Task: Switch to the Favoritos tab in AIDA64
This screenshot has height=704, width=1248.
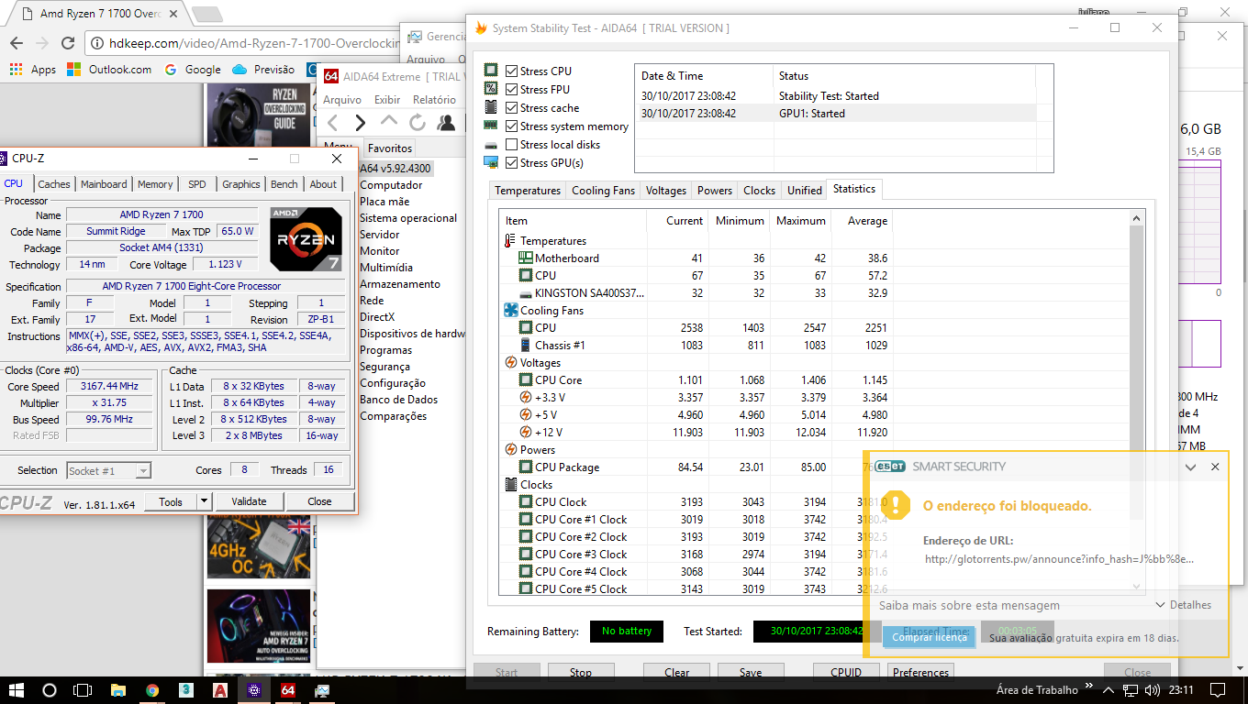Action: [390, 148]
